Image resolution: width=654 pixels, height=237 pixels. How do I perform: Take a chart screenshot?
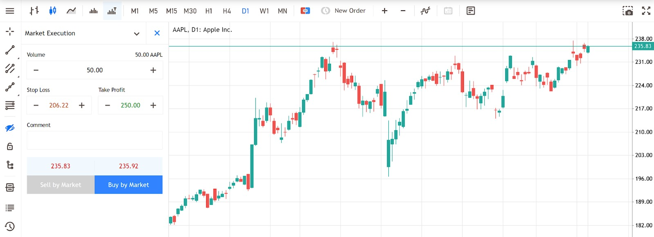coord(627,11)
